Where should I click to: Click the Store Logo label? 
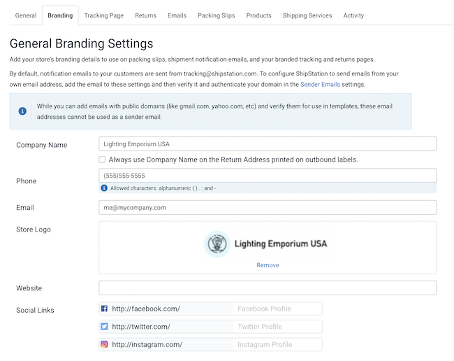tap(34, 229)
